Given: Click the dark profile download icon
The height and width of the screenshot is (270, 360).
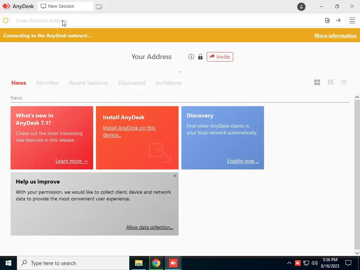Looking at the screenshot, I should click(x=301, y=6).
